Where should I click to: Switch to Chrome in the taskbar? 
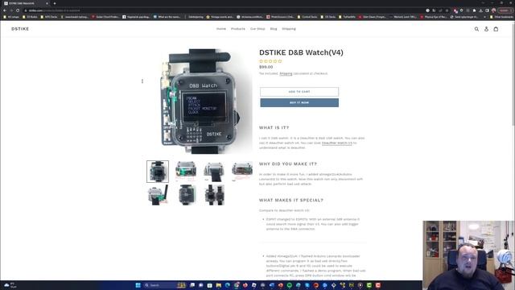coord(236,285)
